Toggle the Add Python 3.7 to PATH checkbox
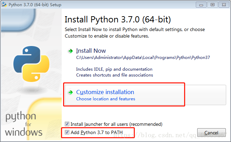This screenshot has height=142, width=231. click(67, 132)
